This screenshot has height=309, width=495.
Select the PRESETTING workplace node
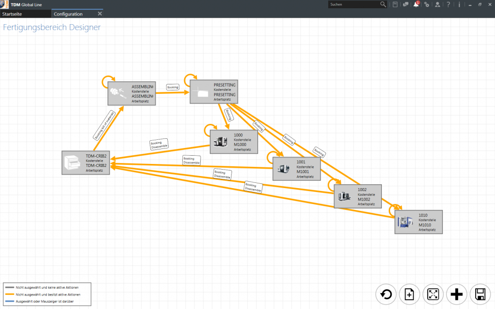(x=214, y=91)
